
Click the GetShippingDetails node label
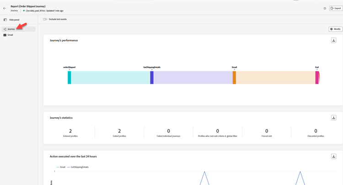[x=152, y=67]
